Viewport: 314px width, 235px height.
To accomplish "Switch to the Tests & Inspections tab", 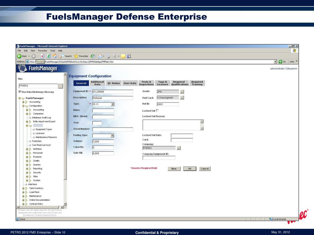I will pyautogui.click(x=146, y=83).
